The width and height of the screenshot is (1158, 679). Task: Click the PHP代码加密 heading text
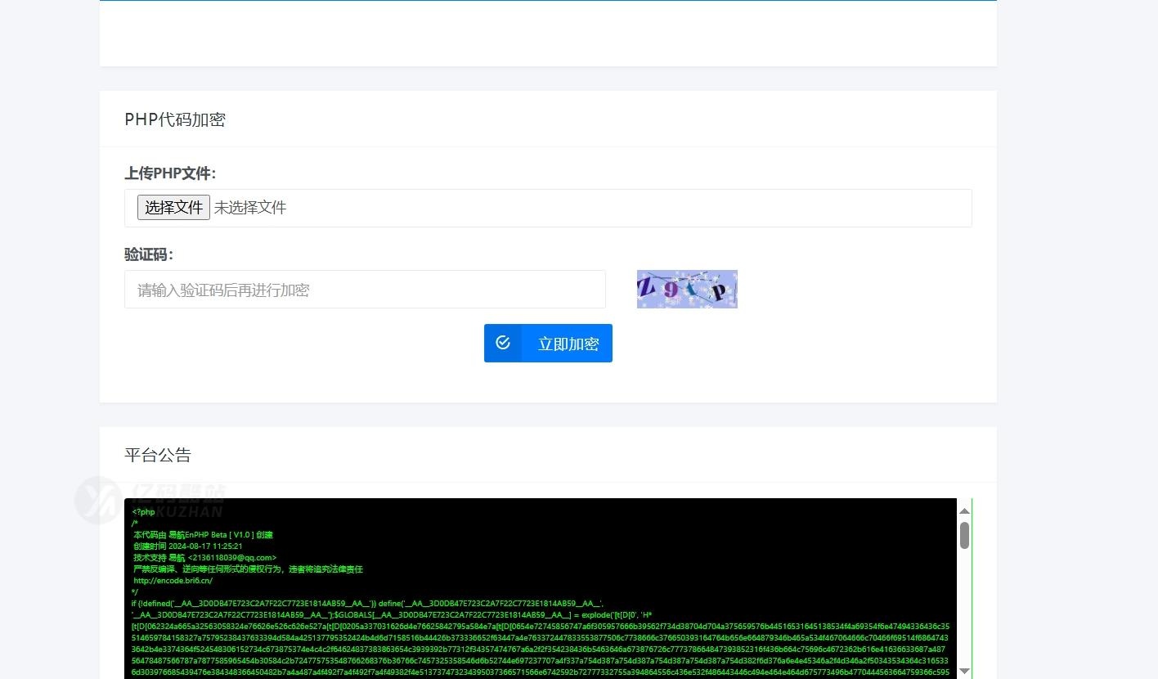pyautogui.click(x=175, y=119)
